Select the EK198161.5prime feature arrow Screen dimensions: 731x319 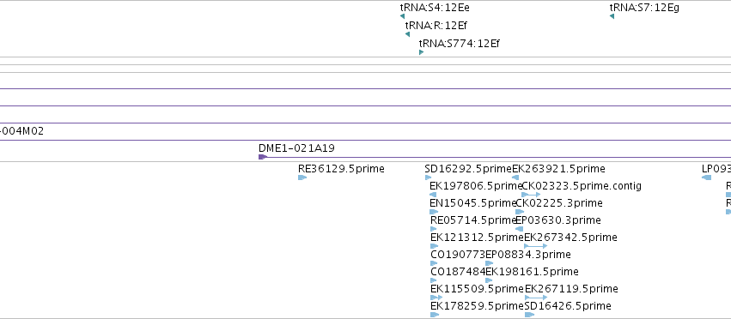click(489, 280)
